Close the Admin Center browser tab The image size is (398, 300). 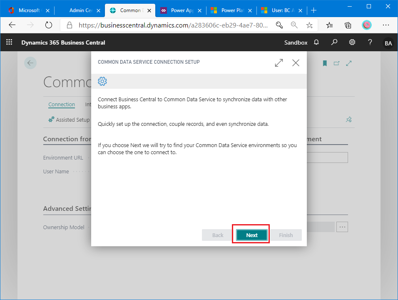click(x=99, y=10)
